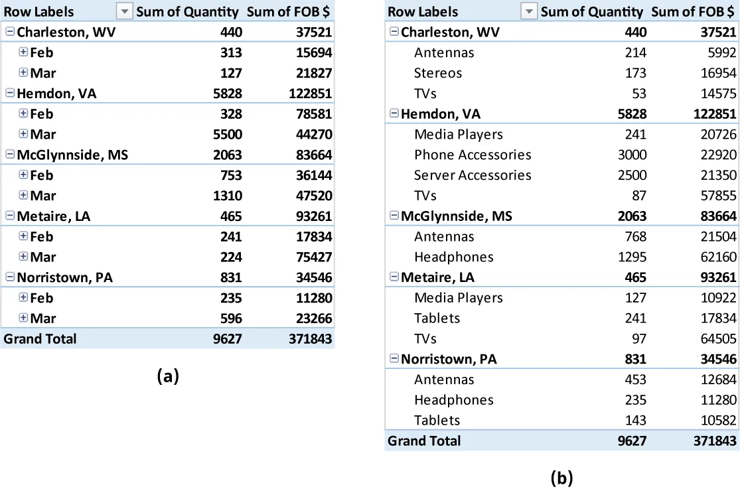Expand Mar under Metaire, LA
The height and width of the screenshot is (491, 740).
23,257
